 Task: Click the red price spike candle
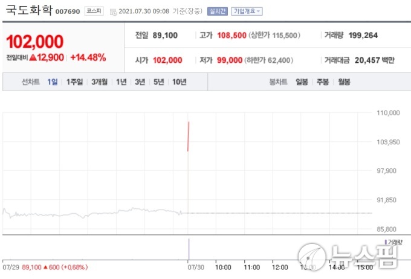pos(189,136)
